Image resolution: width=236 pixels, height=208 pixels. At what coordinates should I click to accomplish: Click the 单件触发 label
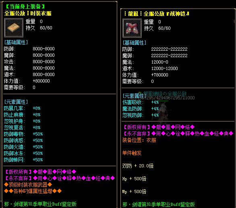[132, 153]
